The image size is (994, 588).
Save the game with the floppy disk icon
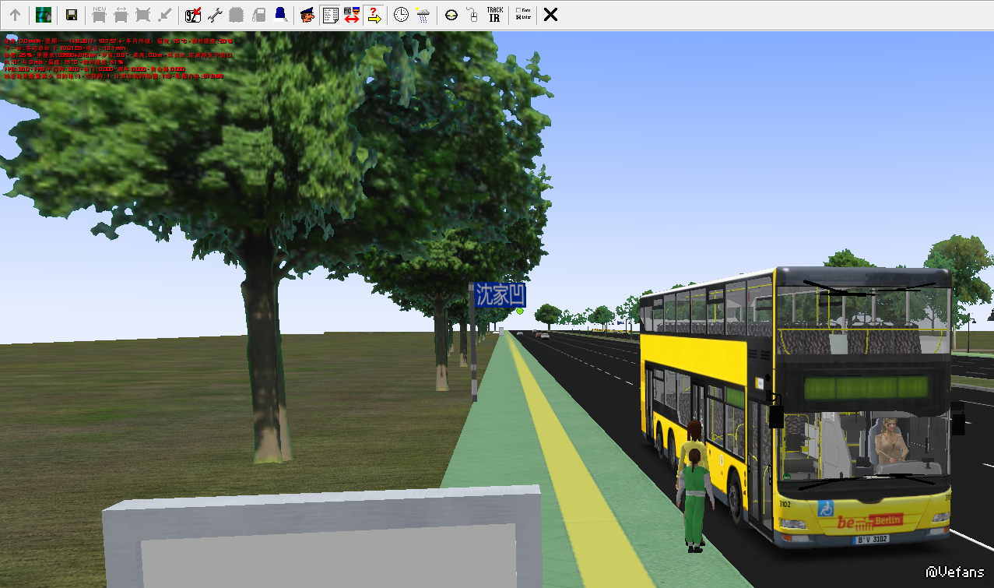coord(71,15)
